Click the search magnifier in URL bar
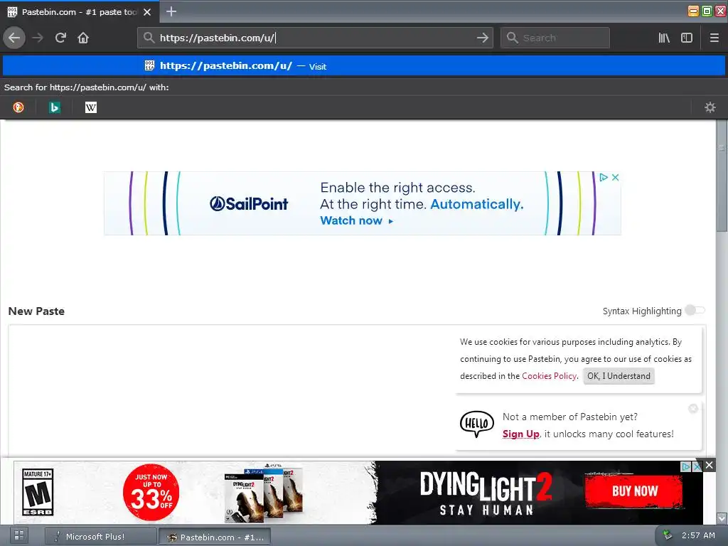The width and height of the screenshot is (728, 546). pyautogui.click(x=148, y=38)
